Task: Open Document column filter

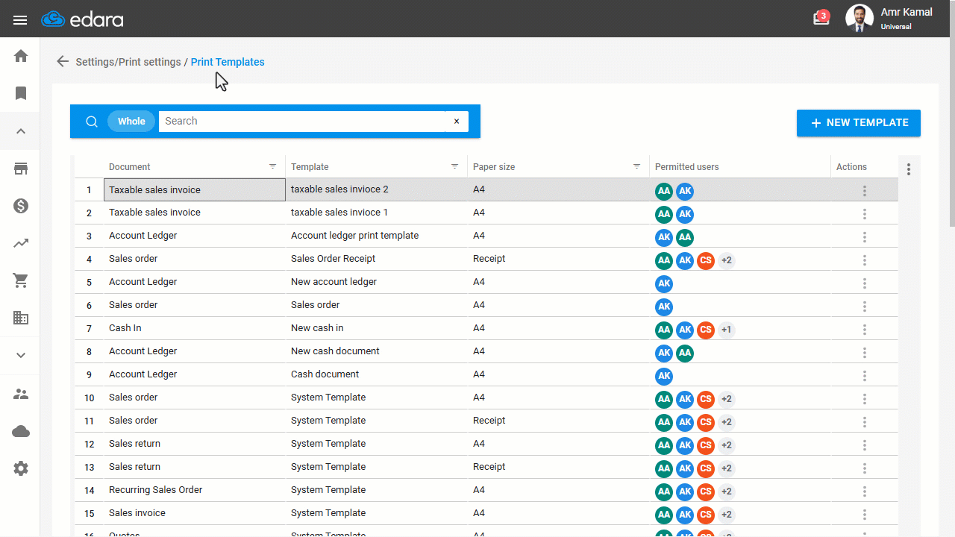Action: point(273,167)
